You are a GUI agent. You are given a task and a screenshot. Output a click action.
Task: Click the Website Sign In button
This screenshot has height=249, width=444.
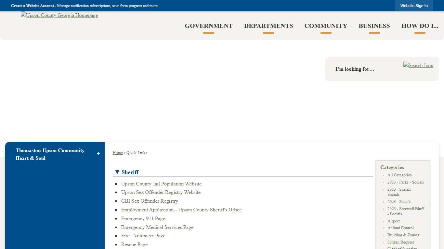[x=414, y=6]
